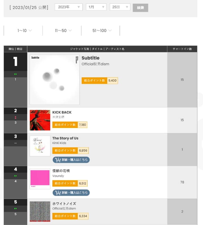Viewport: 203px width, 225px height.
Task: Click the unchanged-rank dash icon for The Story of Us
Action: (15, 143)
